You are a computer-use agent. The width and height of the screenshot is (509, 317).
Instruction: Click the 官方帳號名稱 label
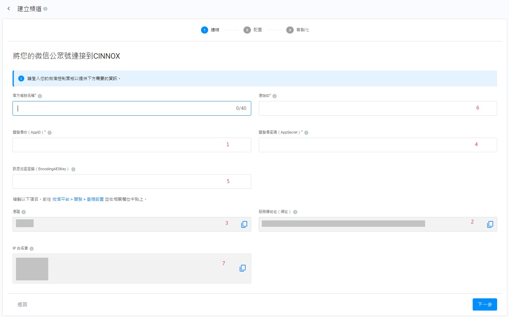(24, 96)
